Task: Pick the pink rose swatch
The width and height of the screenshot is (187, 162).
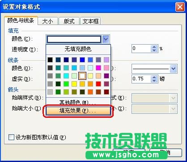Action: click(x=106, y=68)
